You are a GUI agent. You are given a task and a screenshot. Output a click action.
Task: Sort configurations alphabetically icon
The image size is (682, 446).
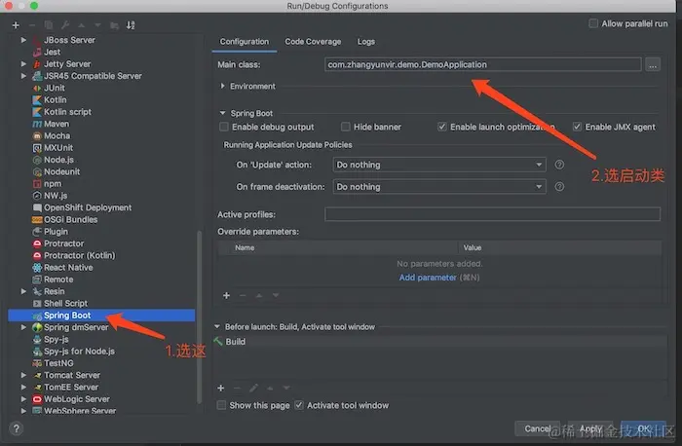pyautogui.click(x=131, y=25)
